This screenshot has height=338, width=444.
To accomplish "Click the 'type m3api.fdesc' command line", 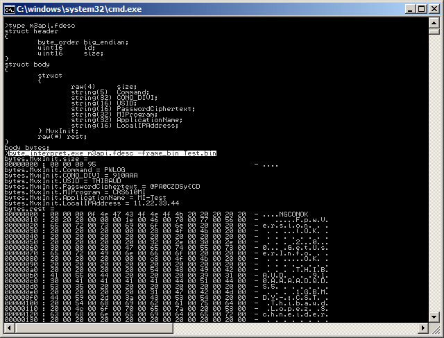I will [x=40, y=26].
